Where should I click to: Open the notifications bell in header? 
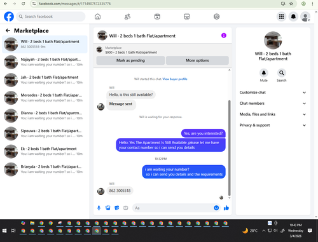(x=293, y=17)
